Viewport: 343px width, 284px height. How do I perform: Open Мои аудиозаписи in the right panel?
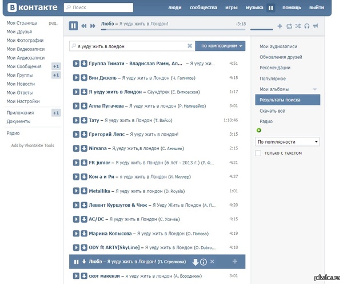(x=278, y=46)
